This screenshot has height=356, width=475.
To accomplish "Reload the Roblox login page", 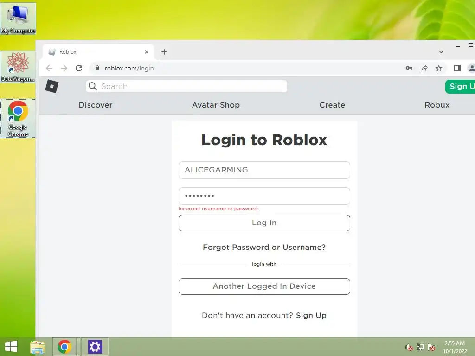I will tap(79, 68).
